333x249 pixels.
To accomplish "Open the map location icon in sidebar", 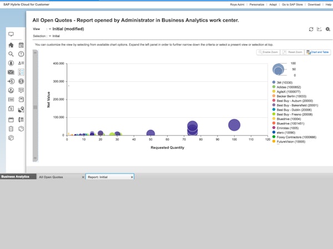I will coord(21,110).
